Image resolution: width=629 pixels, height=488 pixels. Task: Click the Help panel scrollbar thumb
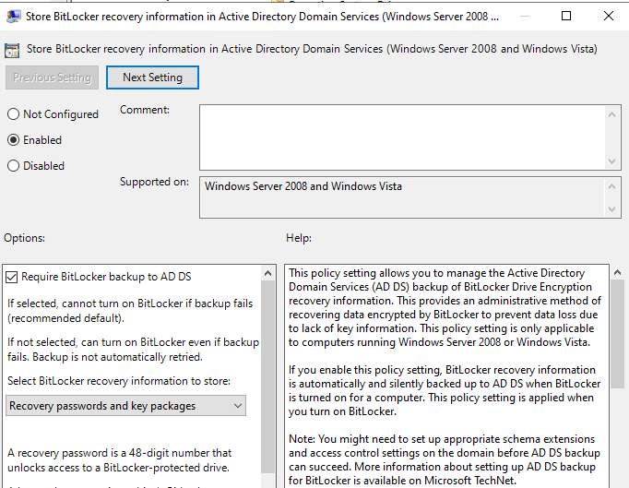point(617,334)
